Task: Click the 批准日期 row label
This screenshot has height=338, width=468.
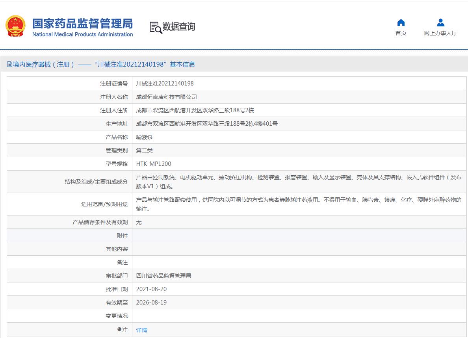Action: [117, 289]
